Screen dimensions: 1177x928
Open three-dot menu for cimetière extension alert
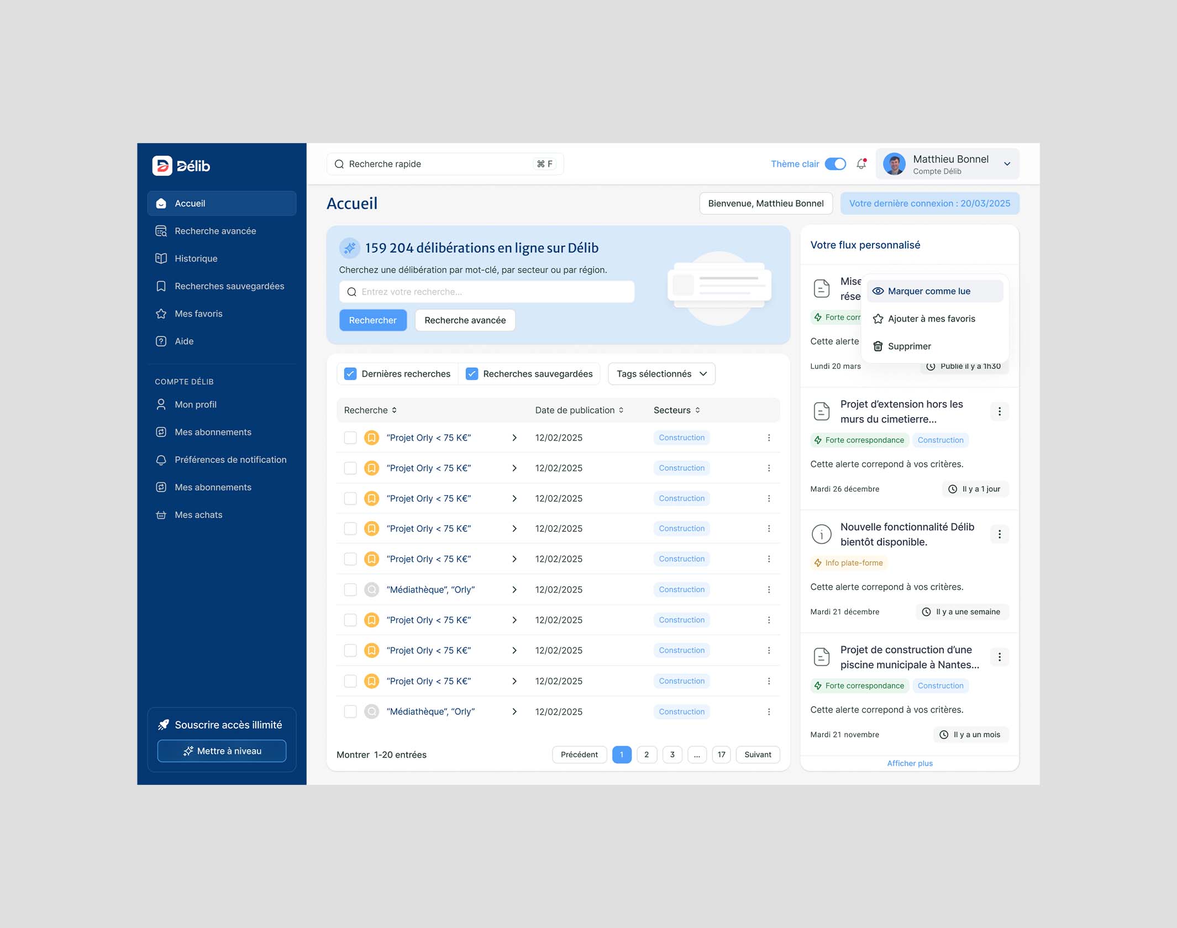pos(999,412)
